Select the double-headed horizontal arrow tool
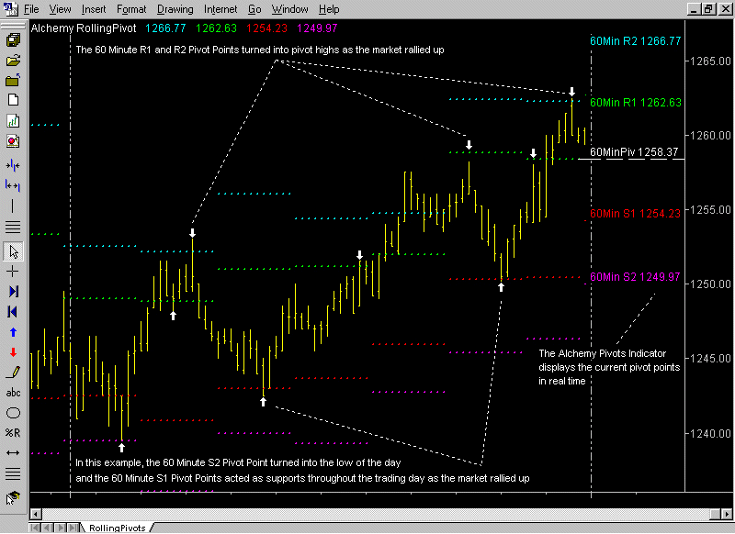735x534 pixels. pyautogui.click(x=13, y=452)
